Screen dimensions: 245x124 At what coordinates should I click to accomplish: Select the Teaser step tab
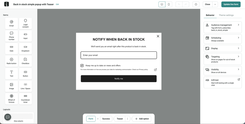[x=120, y=119]
